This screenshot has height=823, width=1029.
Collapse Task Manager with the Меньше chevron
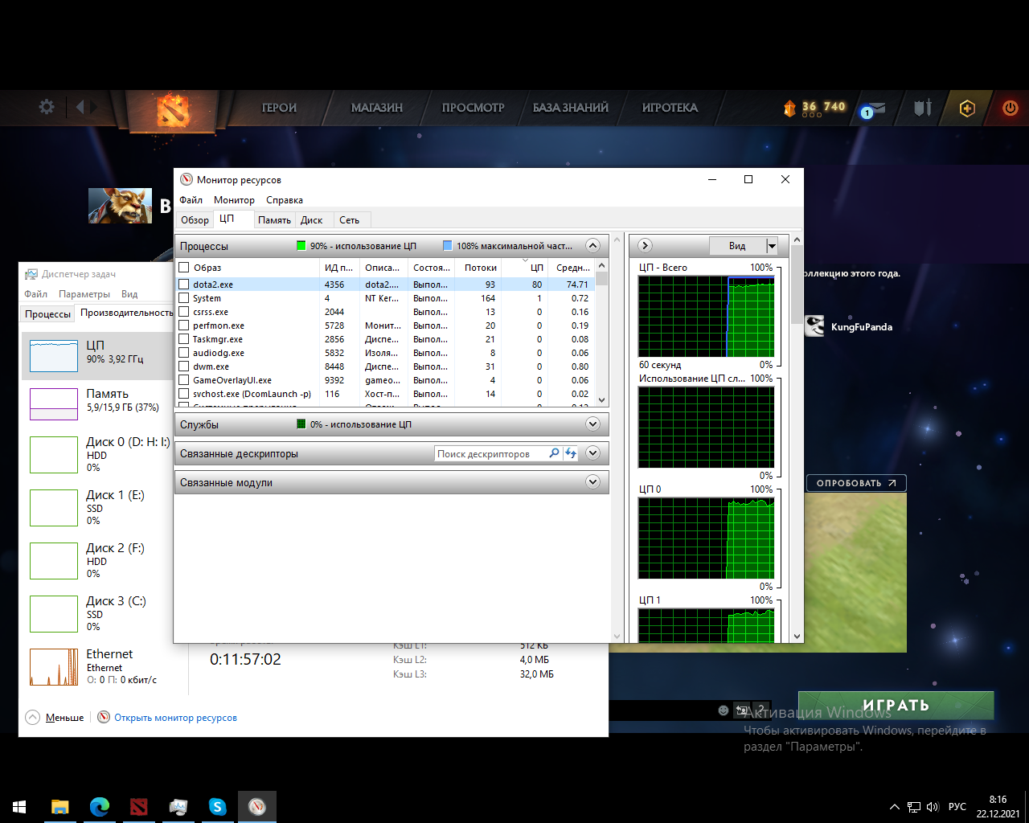pos(32,717)
